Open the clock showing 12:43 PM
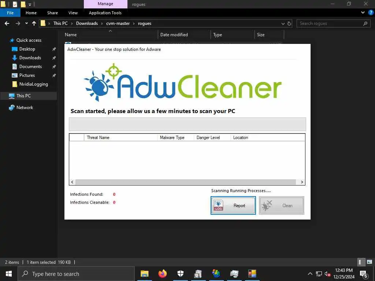Image resolution: width=375 pixels, height=281 pixels. (x=344, y=274)
